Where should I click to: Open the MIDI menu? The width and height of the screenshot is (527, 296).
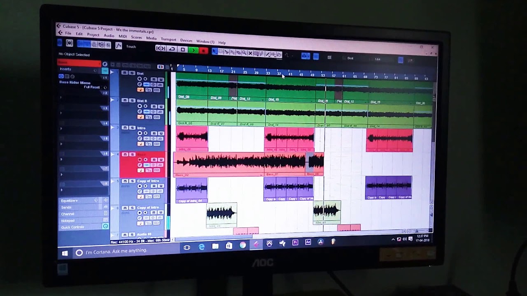pos(123,37)
